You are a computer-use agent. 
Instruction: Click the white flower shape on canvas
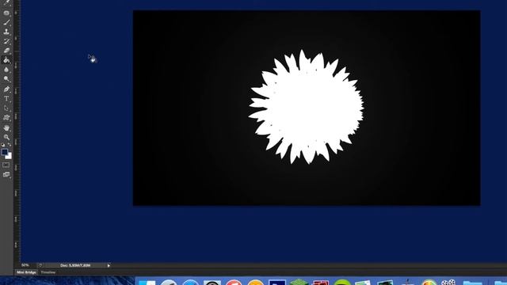pyautogui.click(x=306, y=107)
